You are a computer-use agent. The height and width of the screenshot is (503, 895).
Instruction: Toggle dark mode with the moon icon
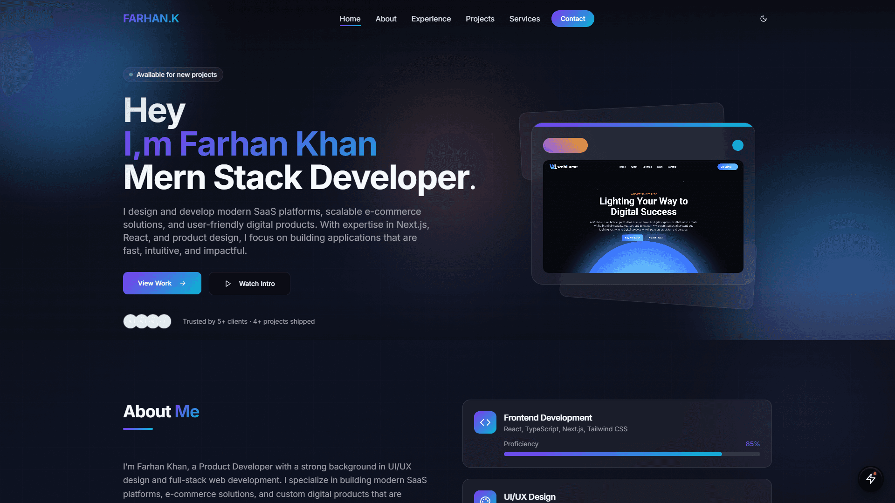pos(763,19)
